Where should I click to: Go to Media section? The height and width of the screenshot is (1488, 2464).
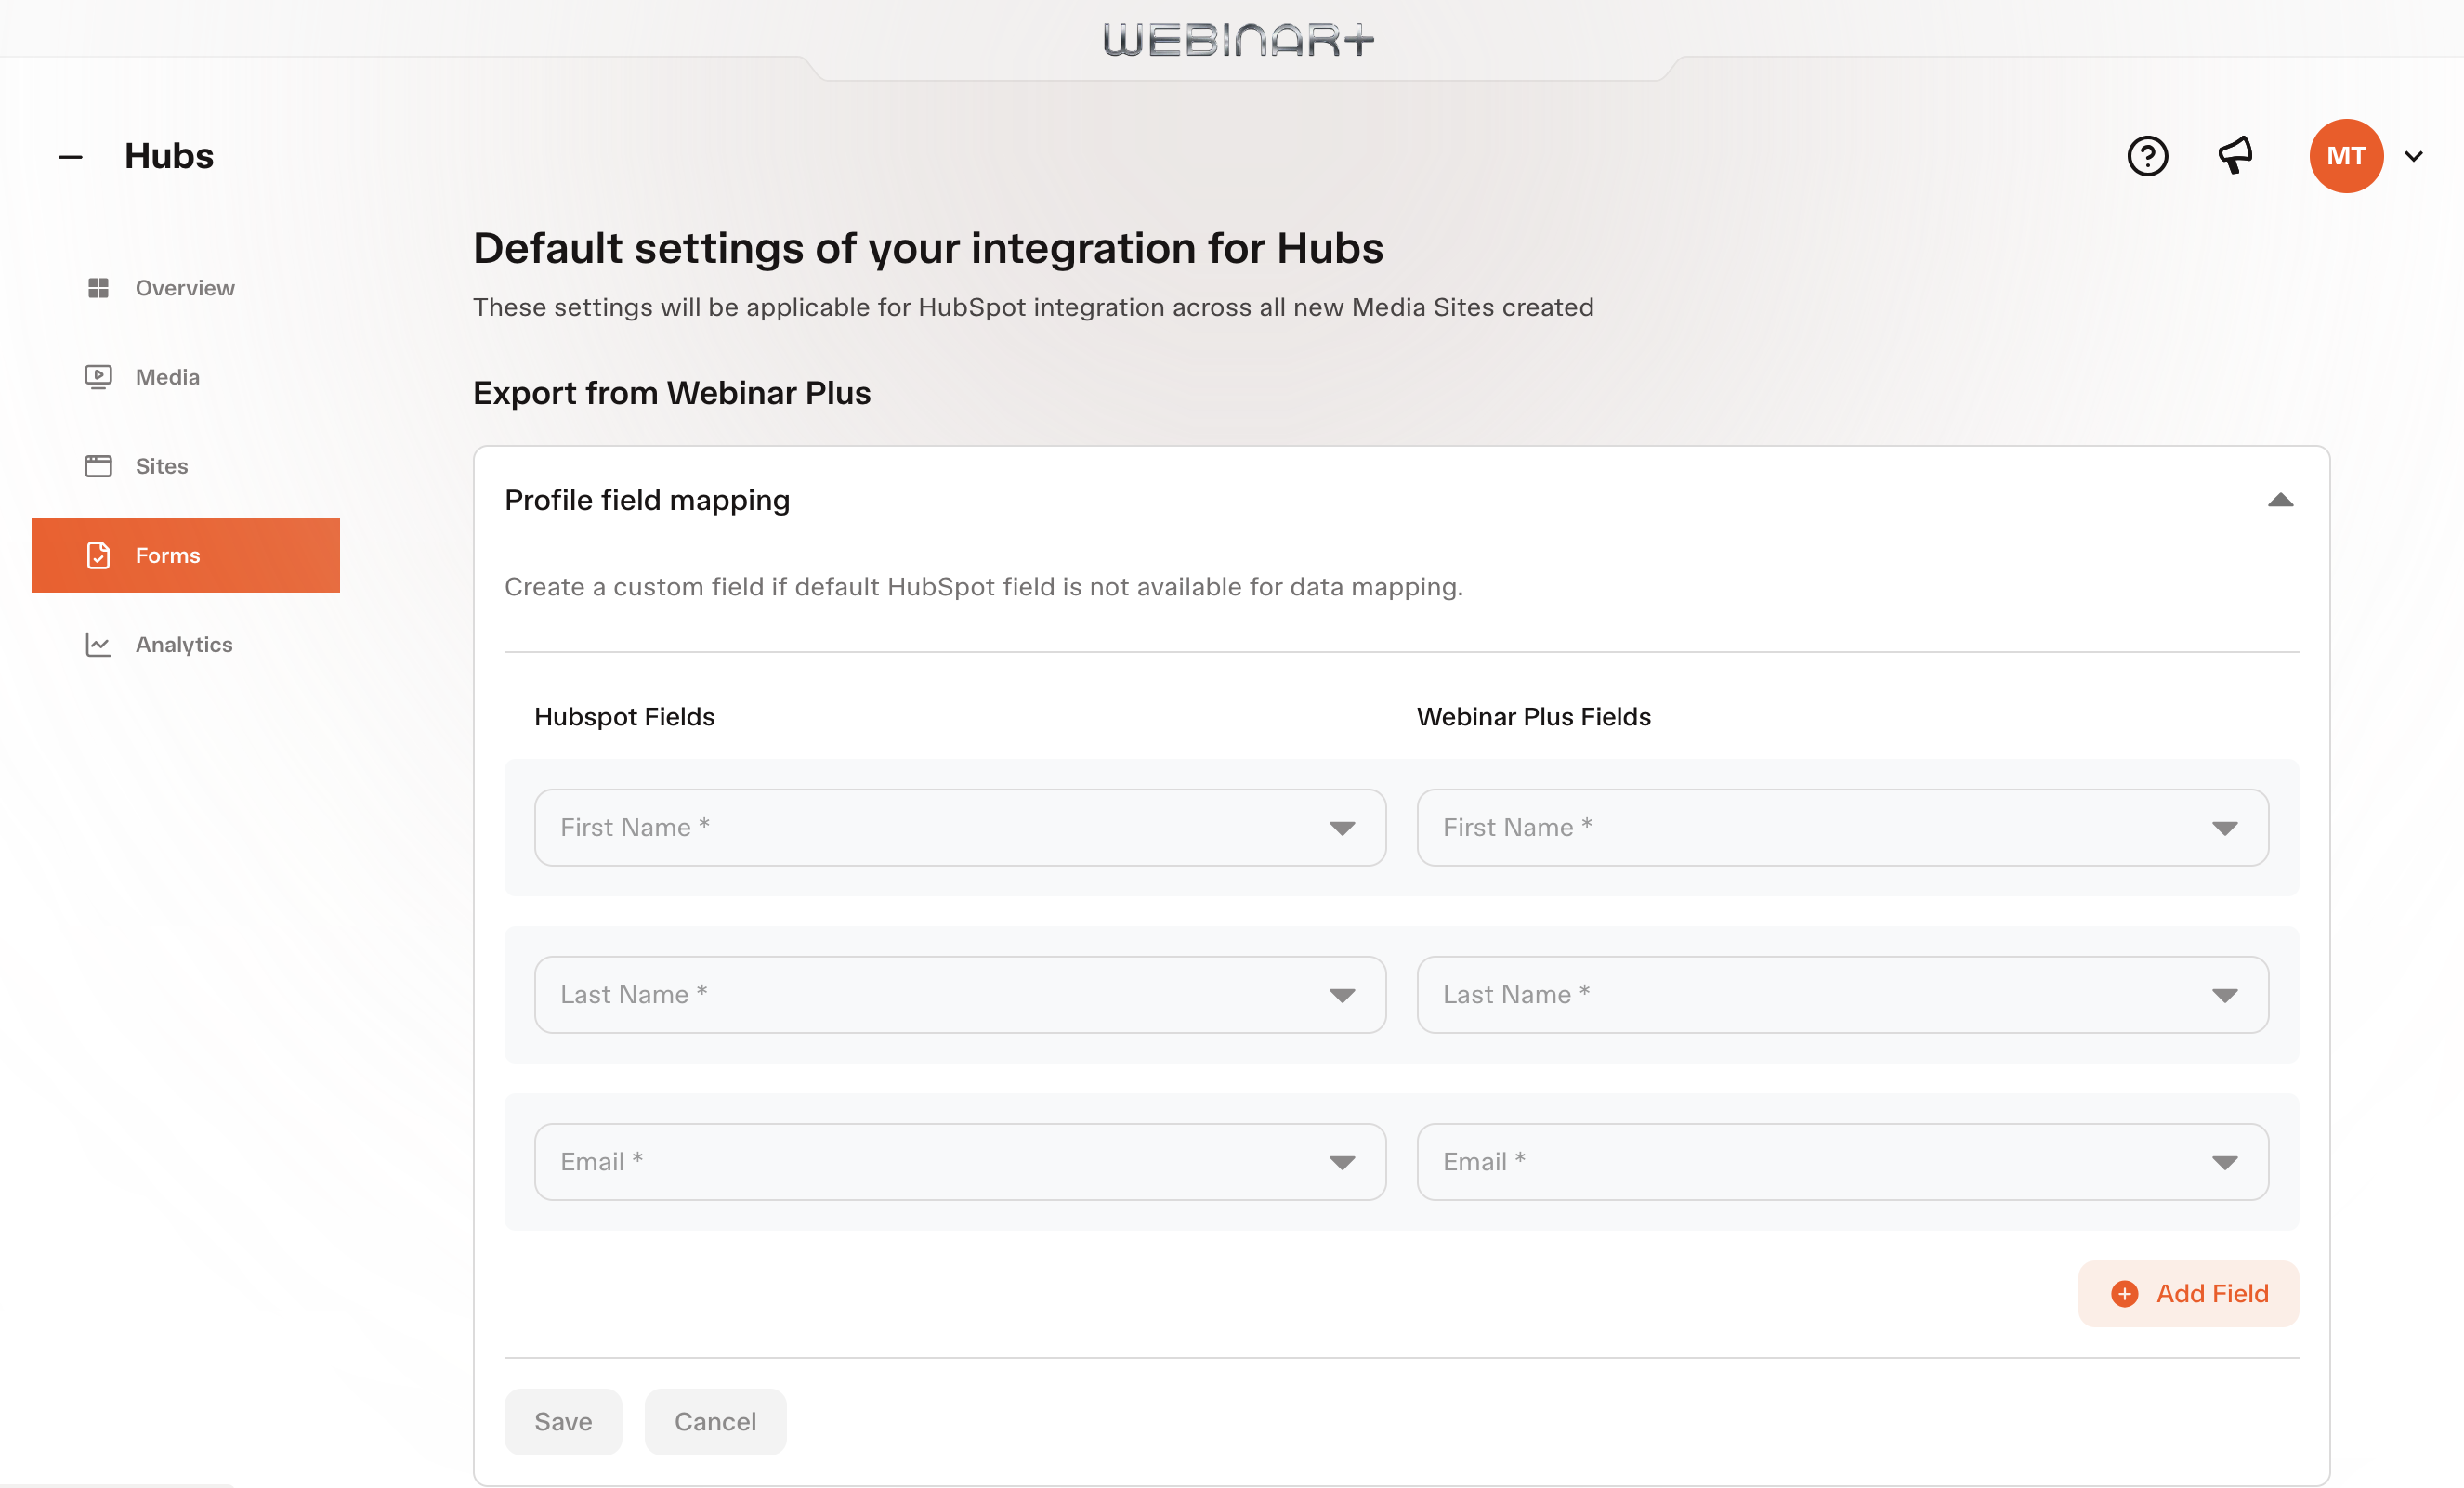point(185,377)
